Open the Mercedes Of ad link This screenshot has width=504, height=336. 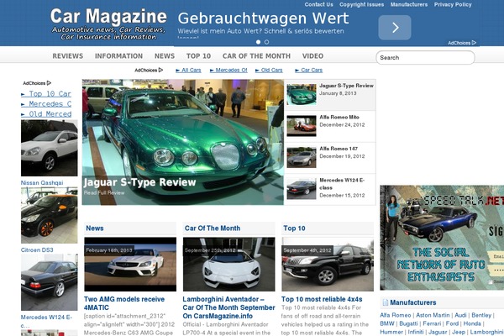[228, 70]
